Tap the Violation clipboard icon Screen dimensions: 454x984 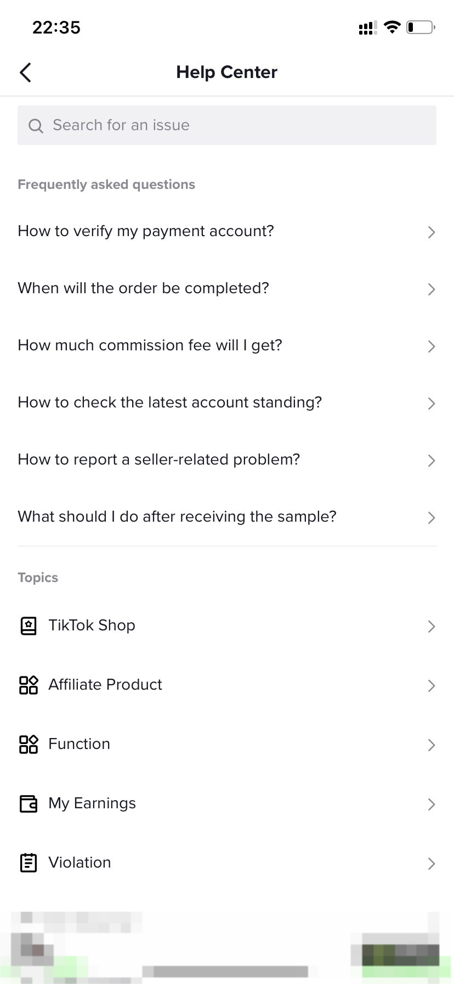(x=29, y=863)
